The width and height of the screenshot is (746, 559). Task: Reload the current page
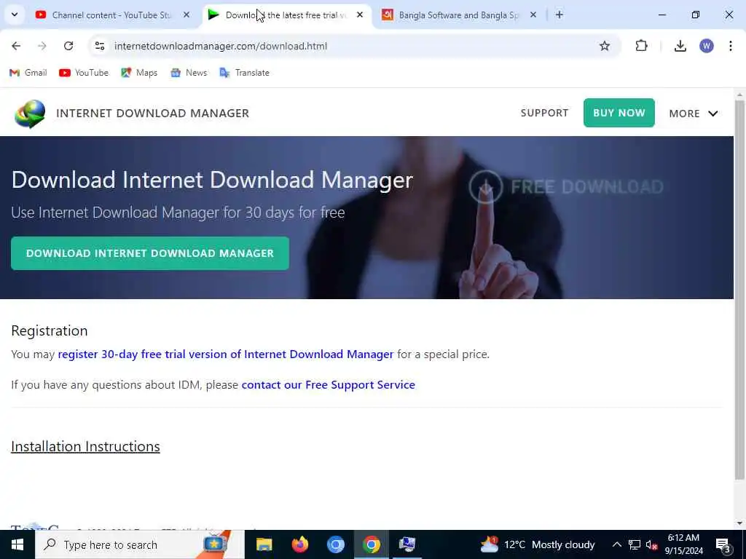click(x=68, y=46)
